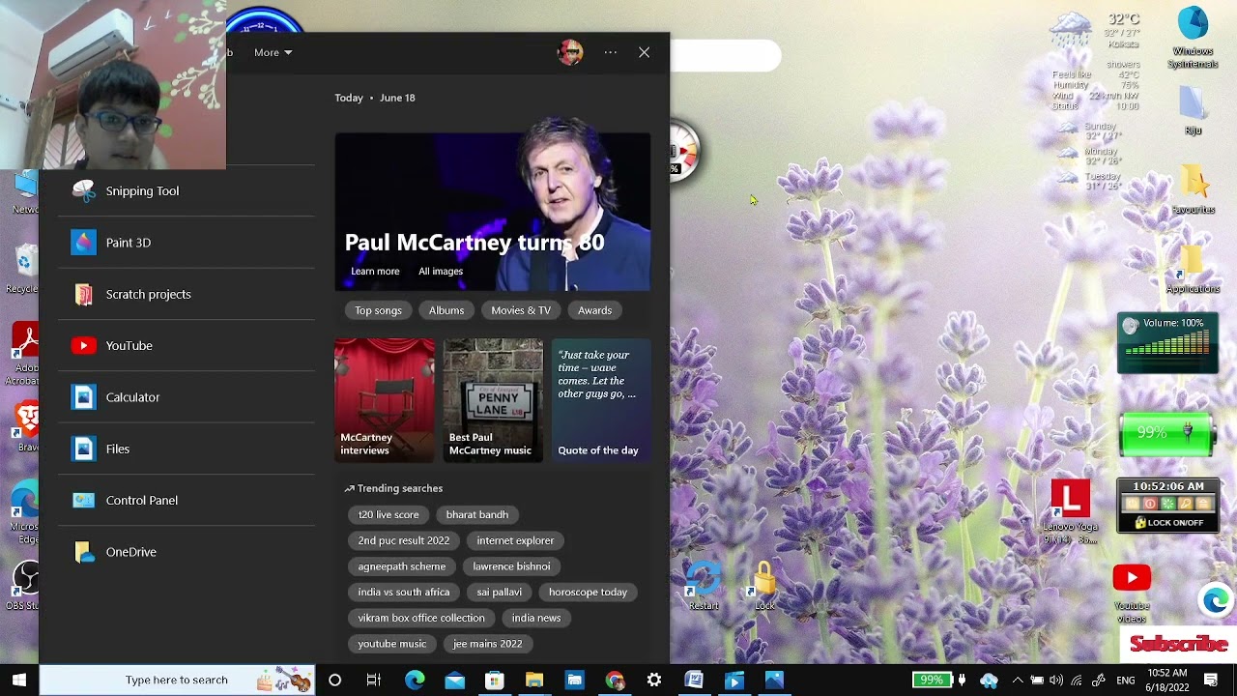The width and height of the screenshot is (1237, 696).
Task: Launch Microsoft Edge from the taskbar
Action: [415, 681]
